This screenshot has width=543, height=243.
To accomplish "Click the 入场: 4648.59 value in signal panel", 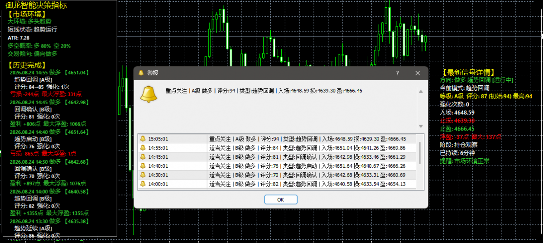I will tap(457, 112).
